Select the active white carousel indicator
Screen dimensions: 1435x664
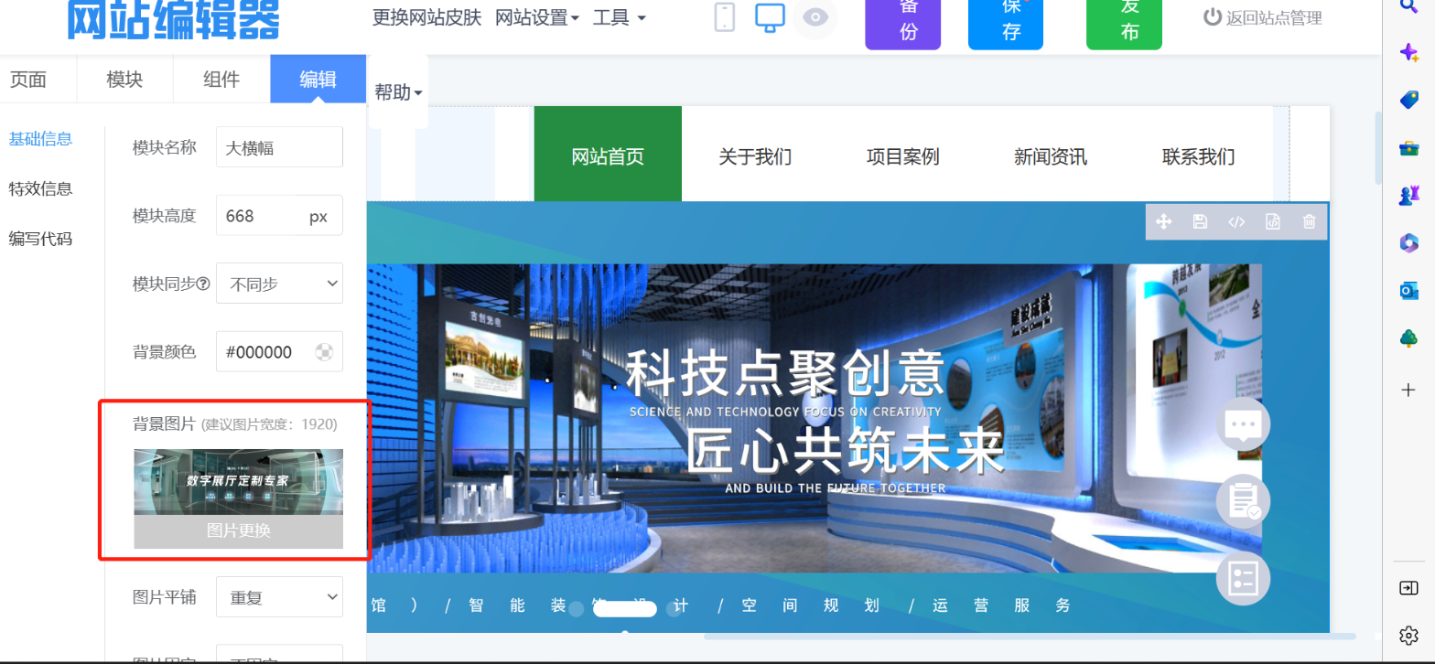pos(625,609)
